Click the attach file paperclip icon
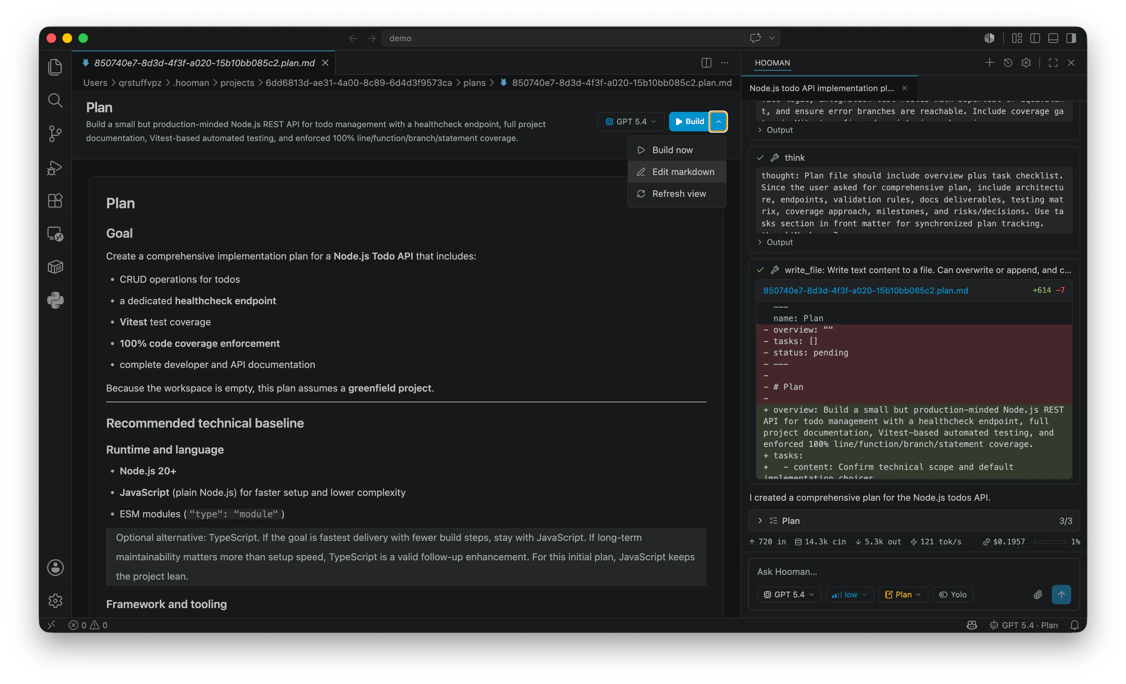The image size is (1126, 684). tap(1038, 595)
